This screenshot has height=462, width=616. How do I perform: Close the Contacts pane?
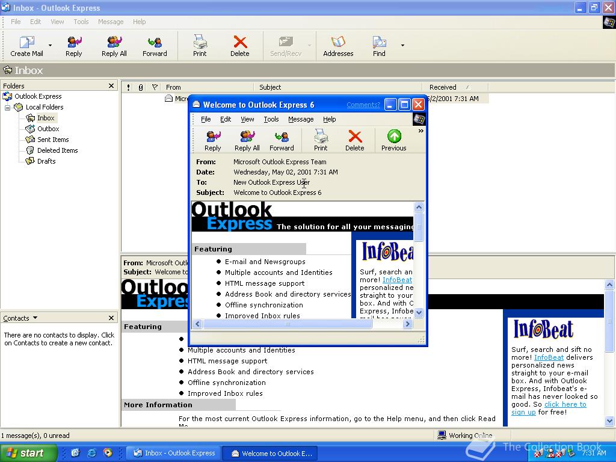click(x=111, y=318)
